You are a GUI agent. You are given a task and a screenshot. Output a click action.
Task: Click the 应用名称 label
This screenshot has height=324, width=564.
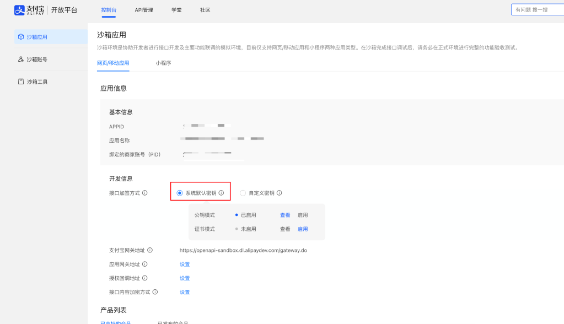[x=120, y=141]
